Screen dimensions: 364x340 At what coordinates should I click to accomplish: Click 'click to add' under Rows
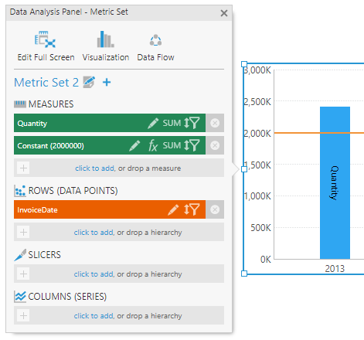pos(94,233)
